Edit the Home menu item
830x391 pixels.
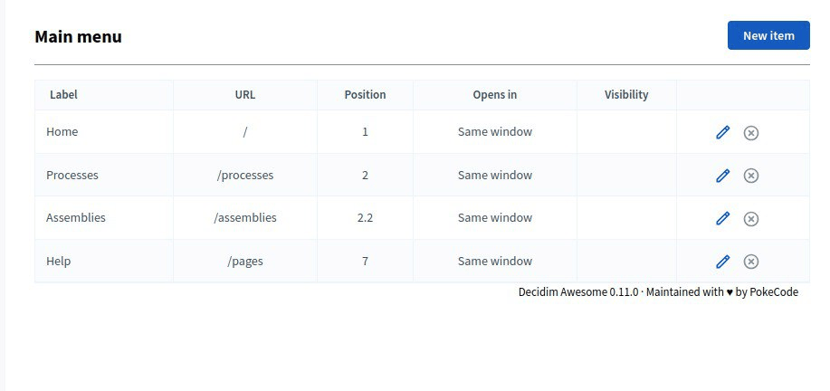point(722,132)
